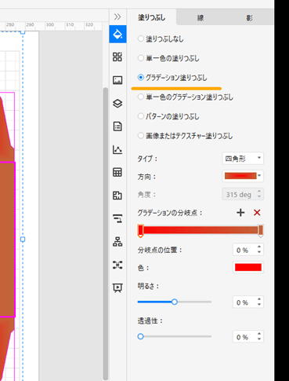Screen dimensions: 289x381
Task: Increase the 透過性 percentage value
Action: (259, 334)
